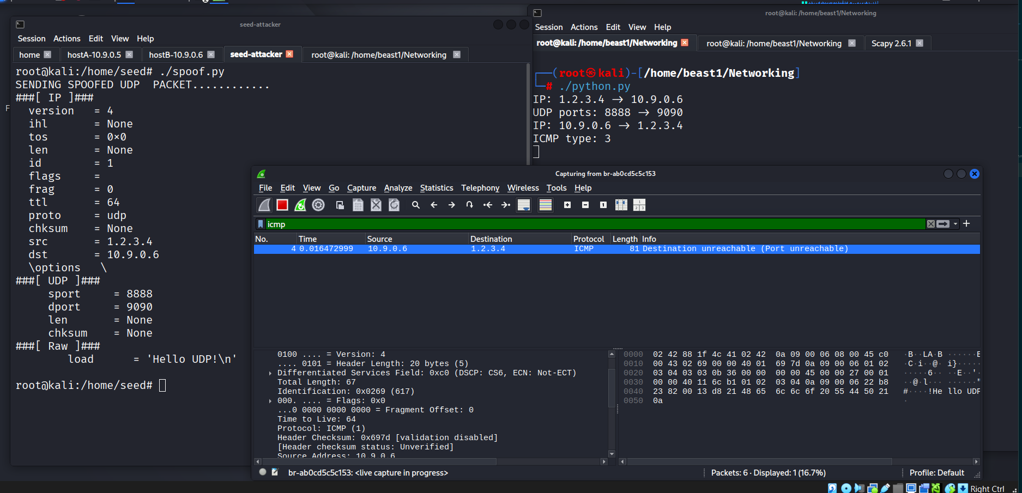Image resolution: width=1022 pixels, height=493 pixels.
Task: Toggle auto-scroll during live capture
Action: click(524, 205)
